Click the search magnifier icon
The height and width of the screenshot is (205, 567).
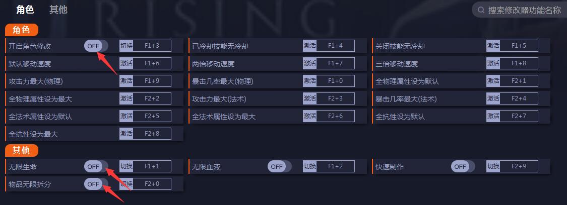click(x=481, y=10)
